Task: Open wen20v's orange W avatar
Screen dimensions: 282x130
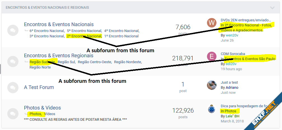Action: [212, 23]
